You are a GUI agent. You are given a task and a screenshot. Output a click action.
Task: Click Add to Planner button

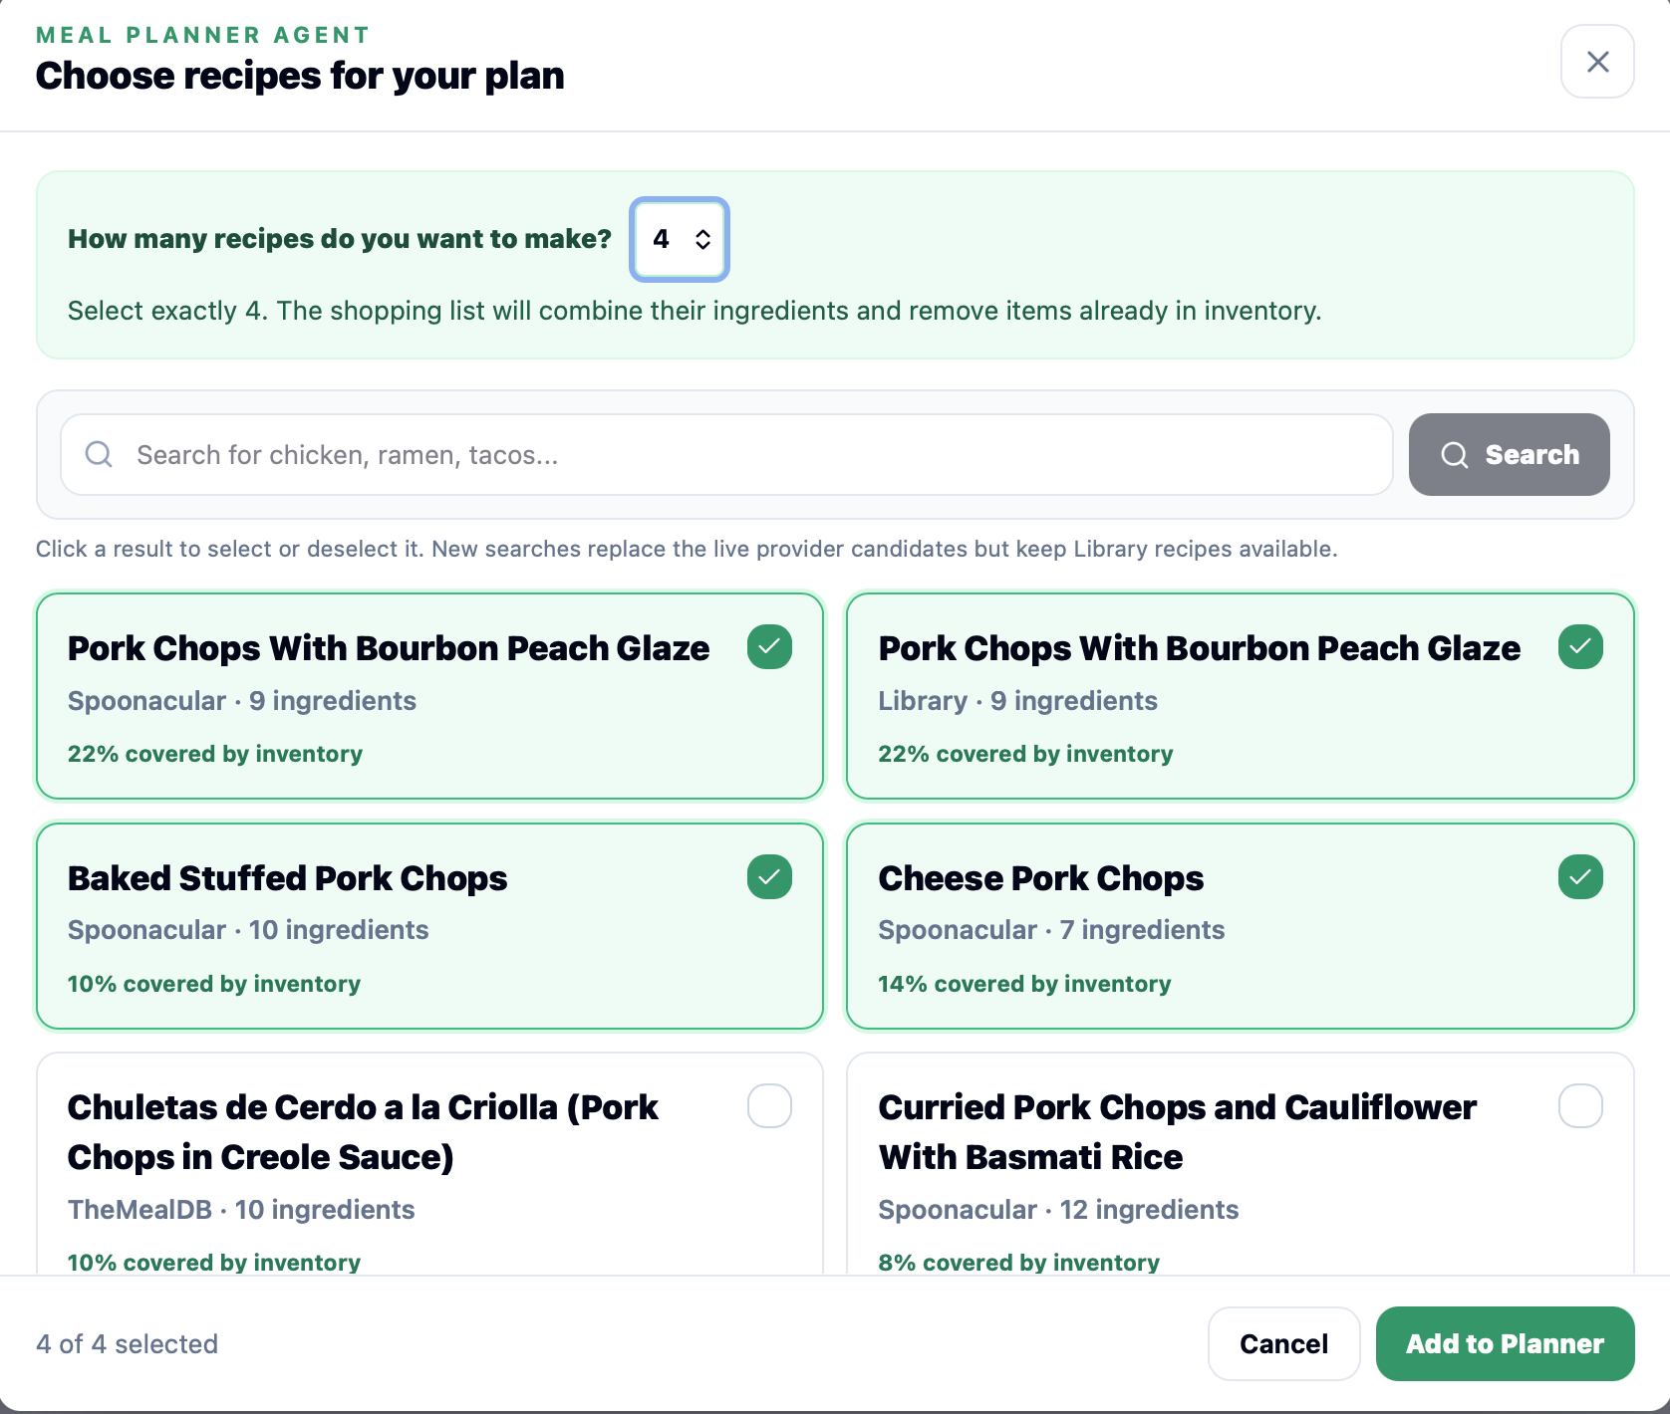coord(1505,1344)
